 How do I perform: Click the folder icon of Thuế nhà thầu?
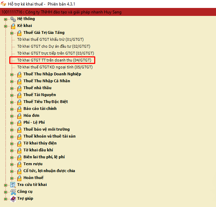pos(19,88)
